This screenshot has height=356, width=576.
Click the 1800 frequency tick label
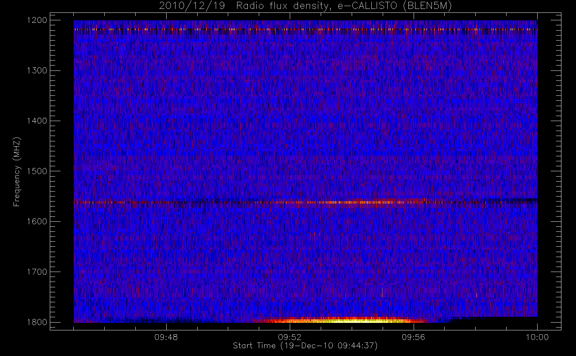point(37,322)
